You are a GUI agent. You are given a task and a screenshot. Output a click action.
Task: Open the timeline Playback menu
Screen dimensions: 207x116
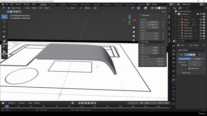pyautogui.click(x=13, y=103)
